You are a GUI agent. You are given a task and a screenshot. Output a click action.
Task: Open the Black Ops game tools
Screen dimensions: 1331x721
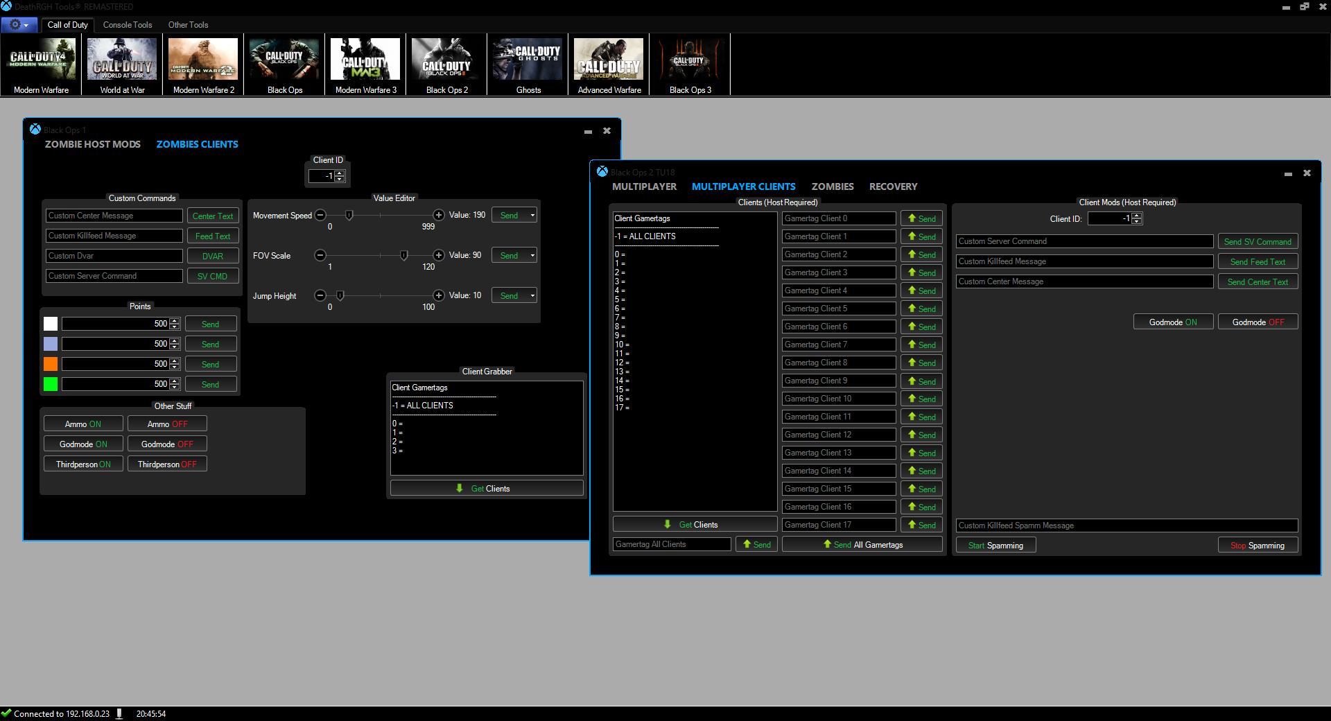284,66
